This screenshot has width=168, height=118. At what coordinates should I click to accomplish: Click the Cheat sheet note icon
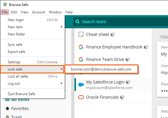81,34
